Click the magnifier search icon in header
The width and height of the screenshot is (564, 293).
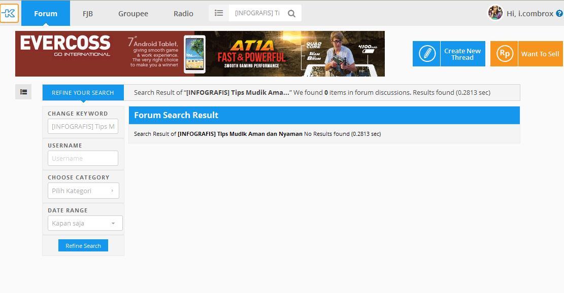point(292,14)
